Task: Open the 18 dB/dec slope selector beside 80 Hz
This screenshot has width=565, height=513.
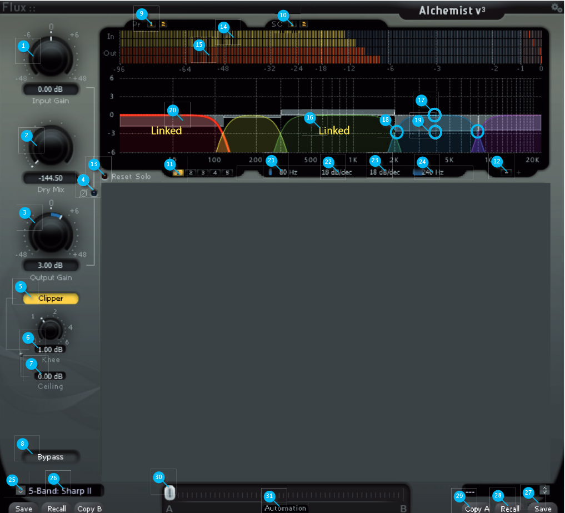Action: 336,172
